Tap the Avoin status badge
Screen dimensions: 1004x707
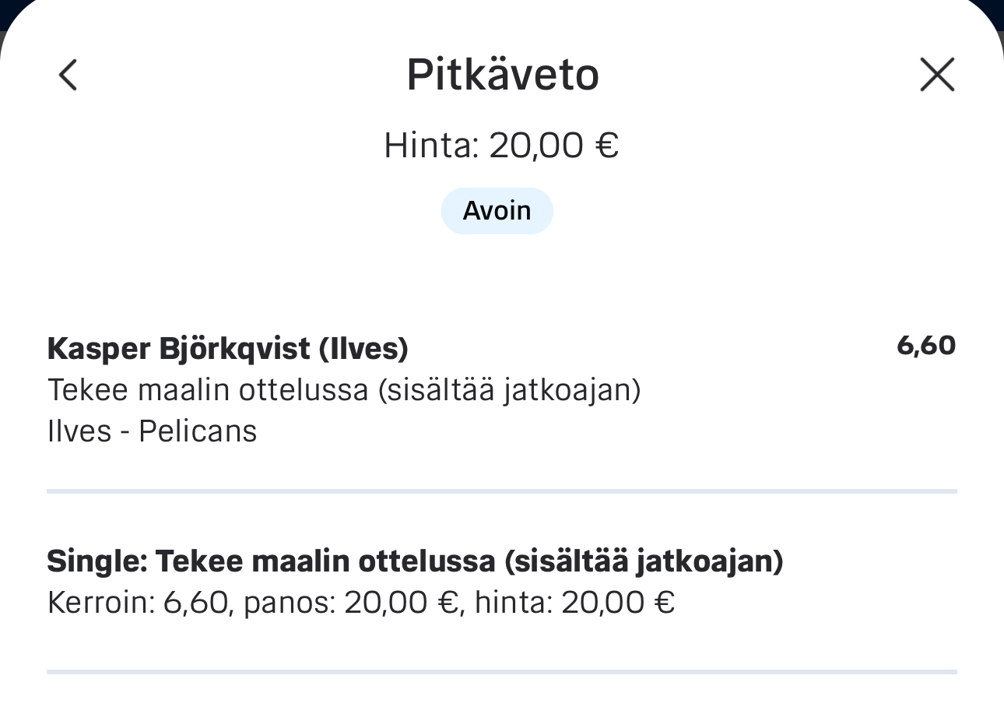[x=497, y=211]
